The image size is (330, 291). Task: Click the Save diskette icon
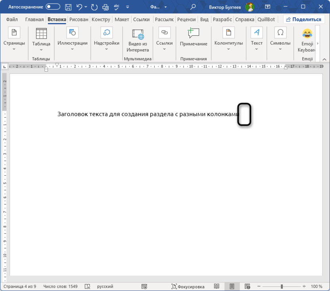click(68, 7)
